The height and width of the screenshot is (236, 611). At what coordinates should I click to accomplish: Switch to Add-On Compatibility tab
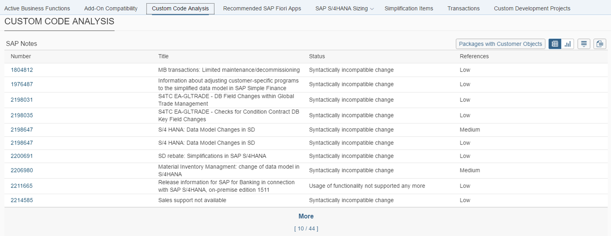[111, 8]
